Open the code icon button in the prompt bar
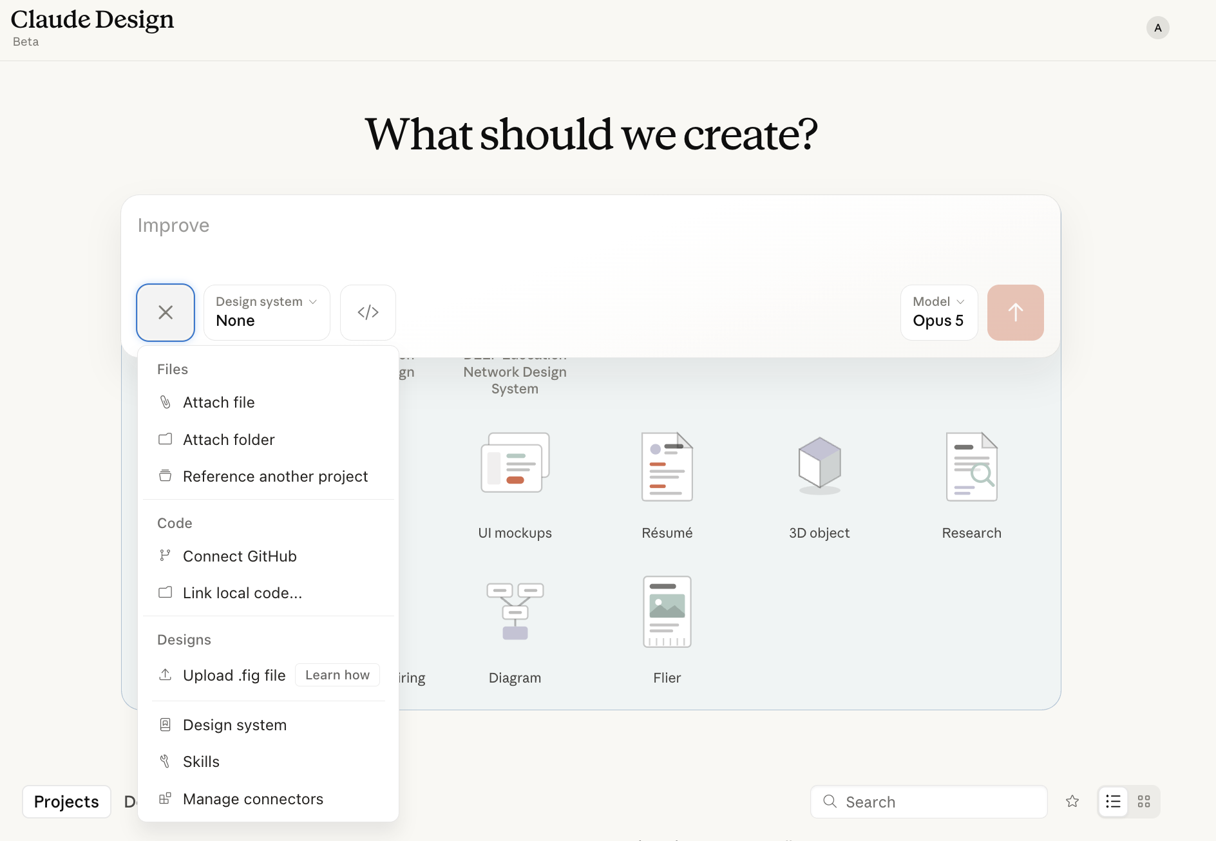 [x=368, y=312]
